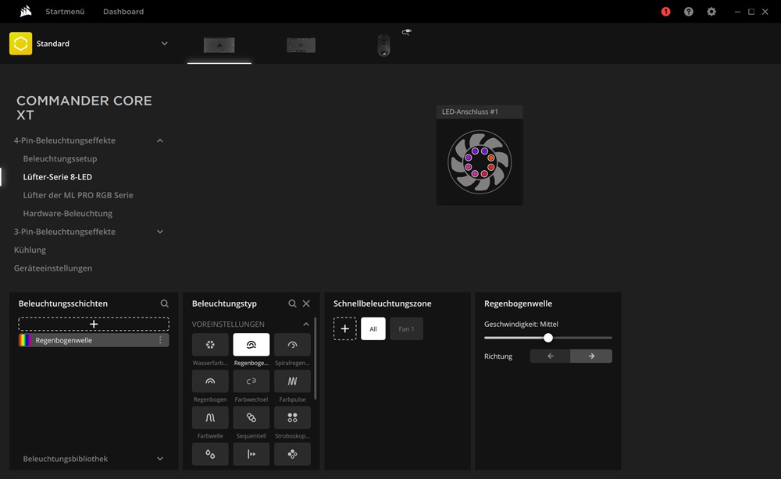Open settings via the gear icon
Viewport: 781px width, 479px height.
pos(711,12)
